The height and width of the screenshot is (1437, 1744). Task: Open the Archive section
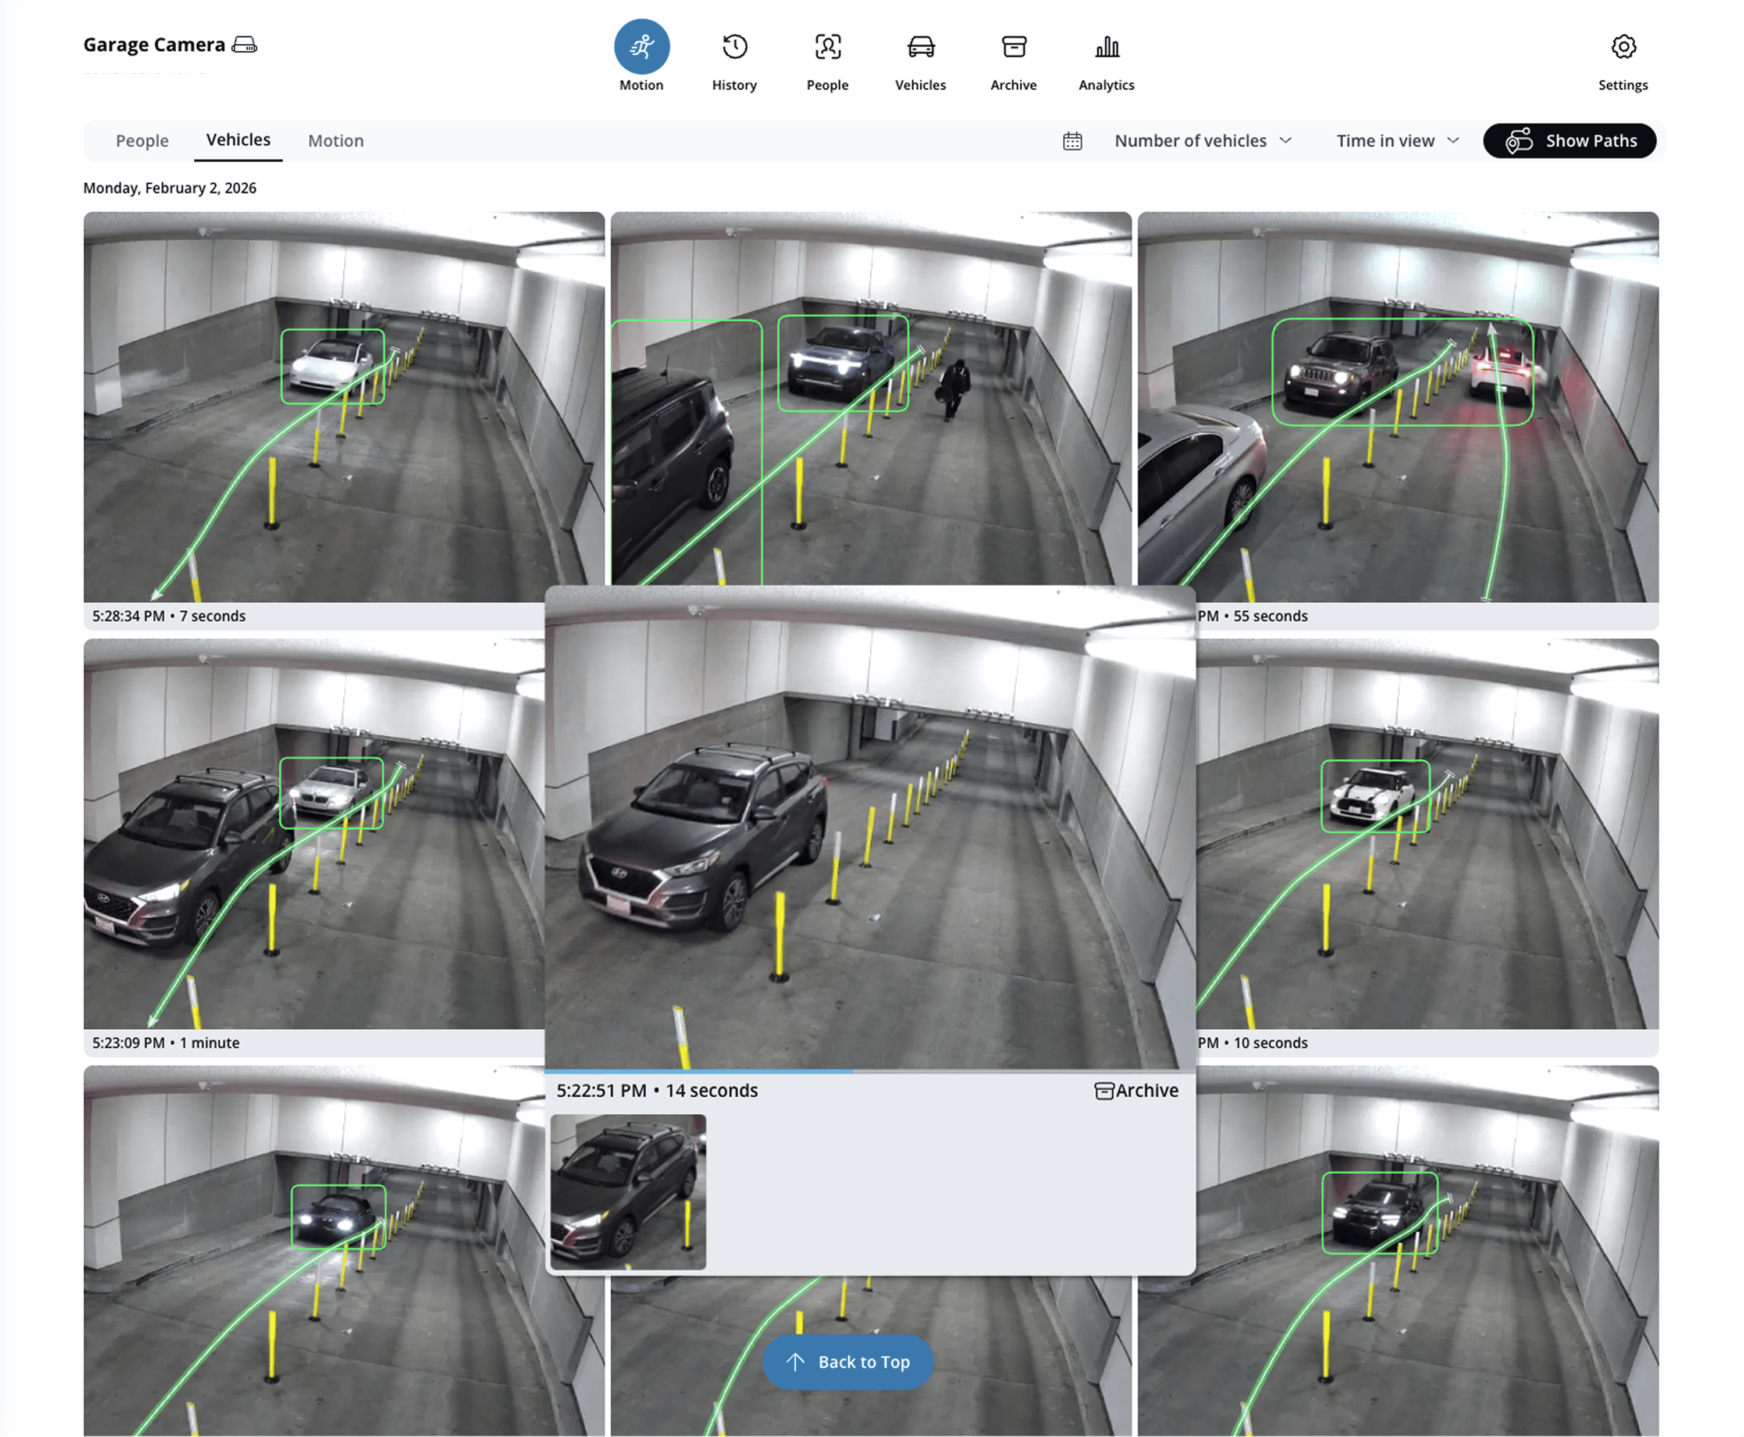click(x=1013, y=47)
